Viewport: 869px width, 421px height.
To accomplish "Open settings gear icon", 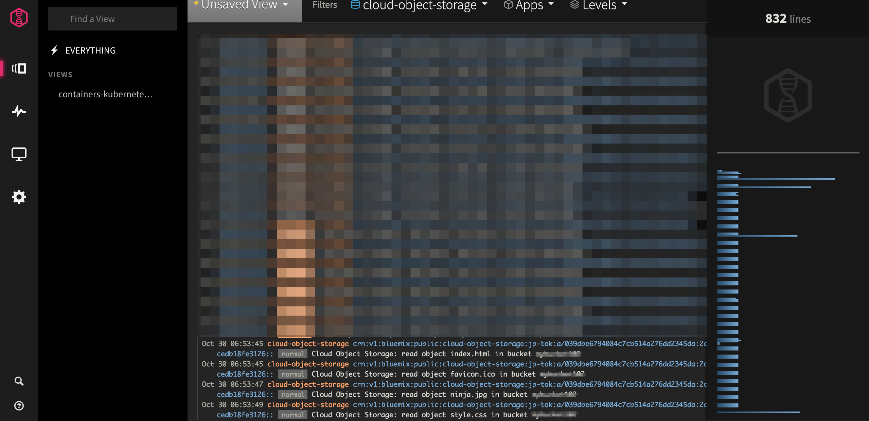I will [19, 197].
